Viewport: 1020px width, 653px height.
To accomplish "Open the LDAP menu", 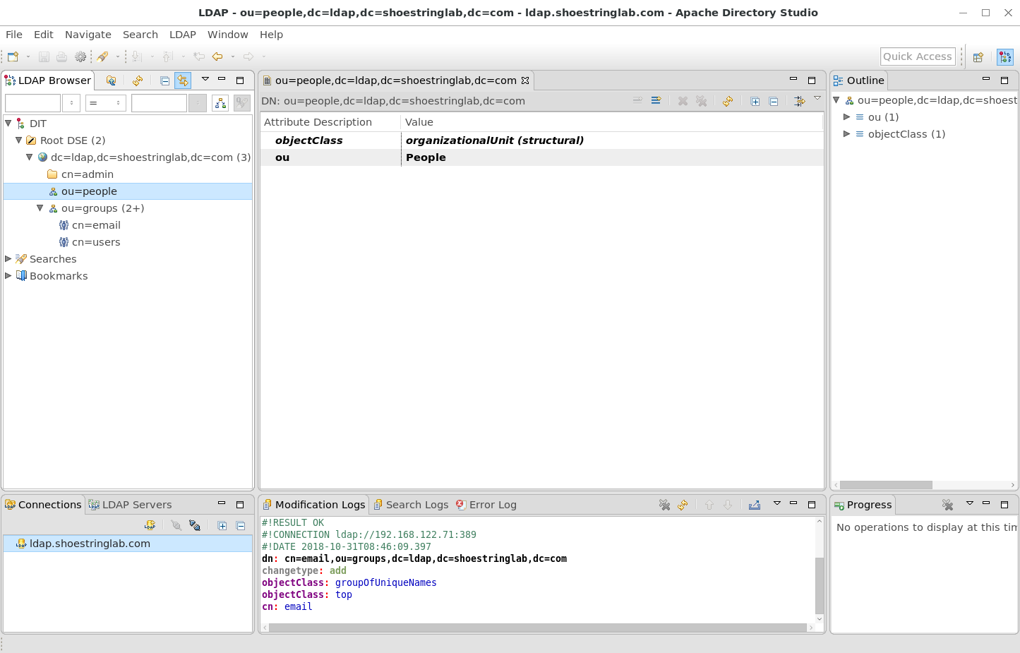I will [183, 35].
